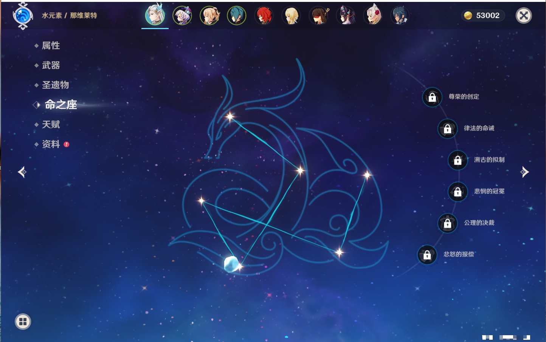546x342 pixels.
Task: Open the four-square grid menu button
Action: (x=23, y=322)
